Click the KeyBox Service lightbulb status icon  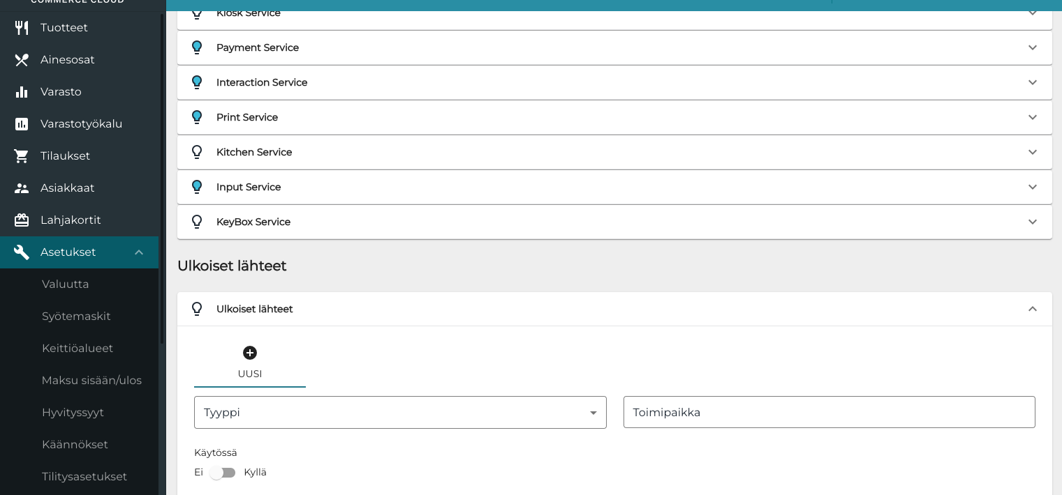tap(197, 222)
